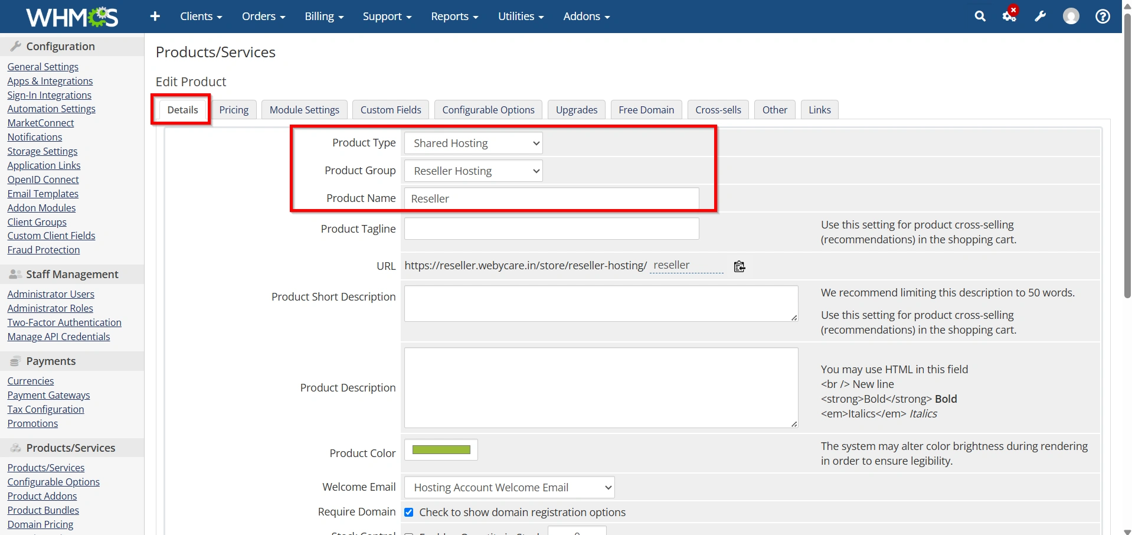Copy product URL with clipboard icon
Screen dimensions: 1132x535
(740, 266)
